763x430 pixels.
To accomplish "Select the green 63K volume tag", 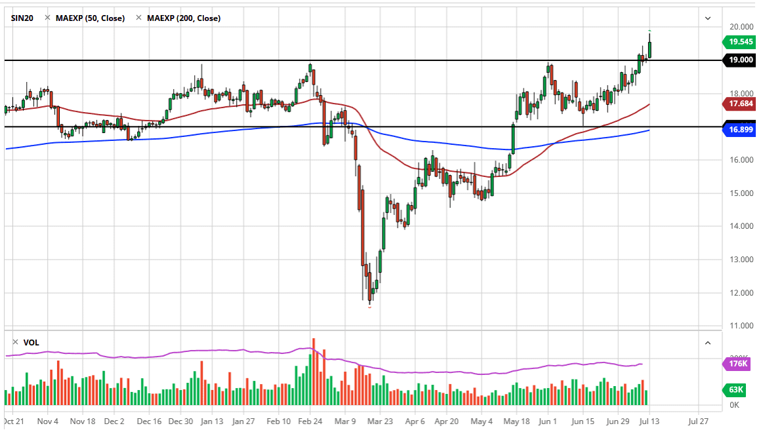I will pyautogui.click(x=737, y=390).
